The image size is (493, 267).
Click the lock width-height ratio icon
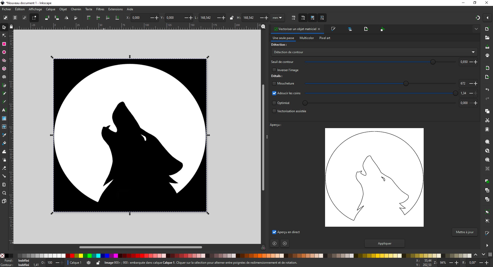click(231, 18)
